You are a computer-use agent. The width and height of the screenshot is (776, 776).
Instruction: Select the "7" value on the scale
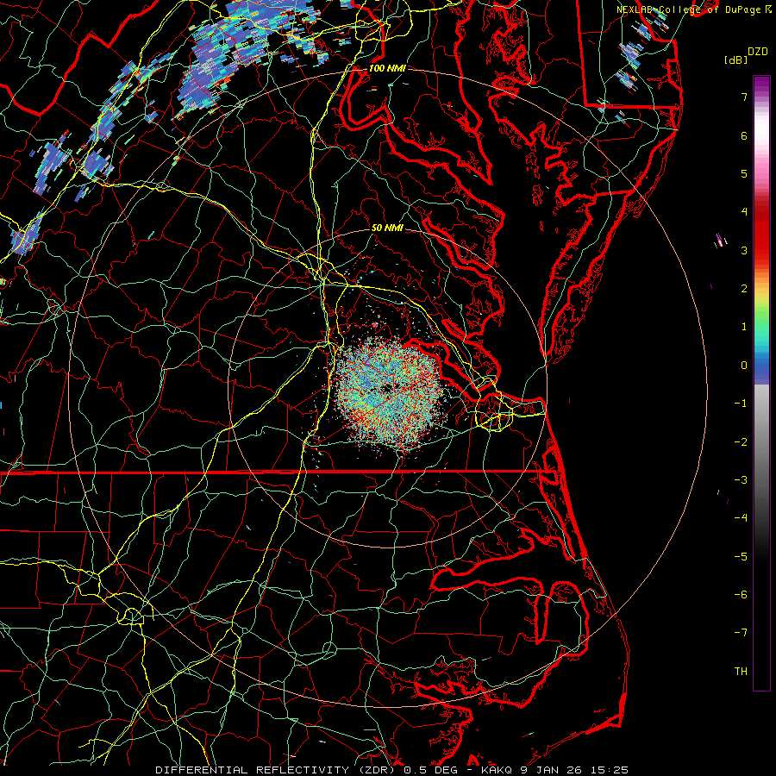coord(744,97)
